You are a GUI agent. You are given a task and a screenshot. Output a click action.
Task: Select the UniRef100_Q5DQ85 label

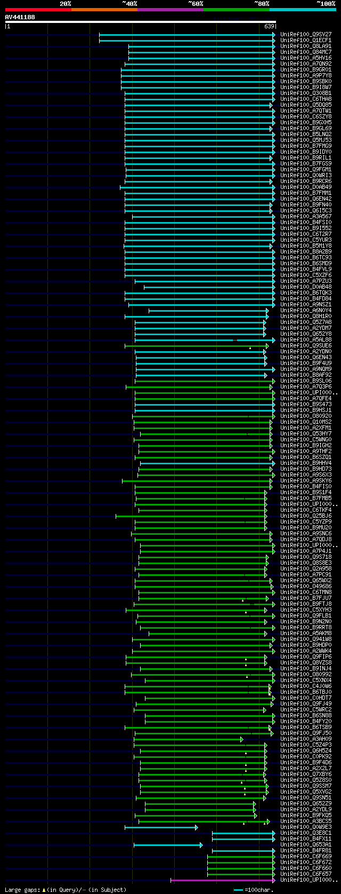pos(306,105)
